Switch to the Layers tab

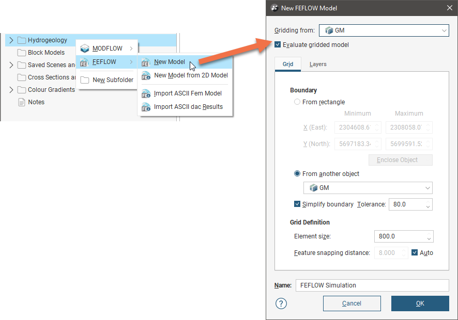click(317, 65)
